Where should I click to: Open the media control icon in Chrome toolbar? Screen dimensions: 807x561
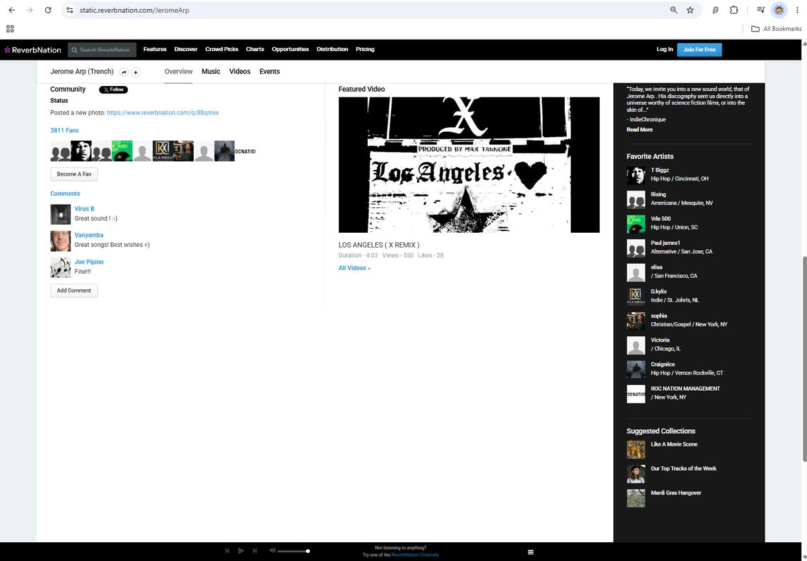761,10
